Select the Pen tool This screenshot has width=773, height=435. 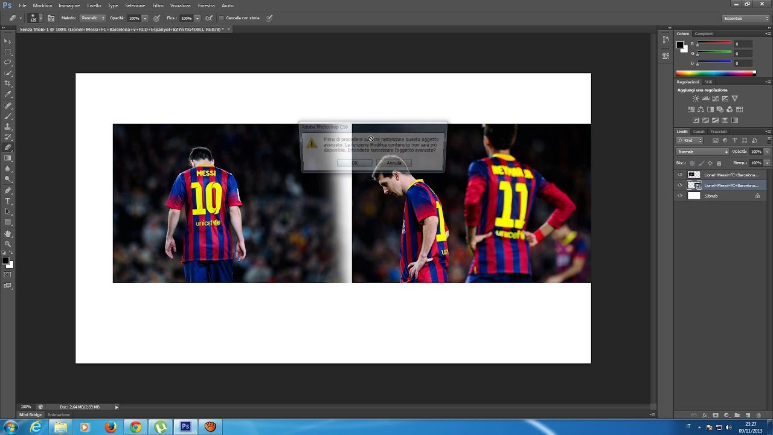point(8,190)
